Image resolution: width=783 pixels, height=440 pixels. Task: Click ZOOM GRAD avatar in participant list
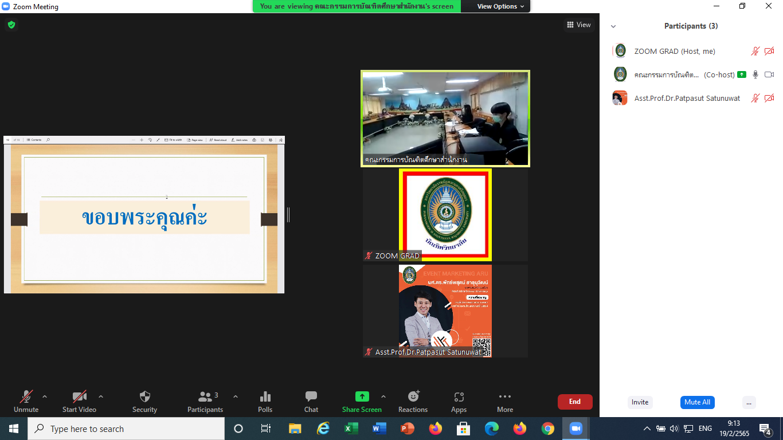620,51
